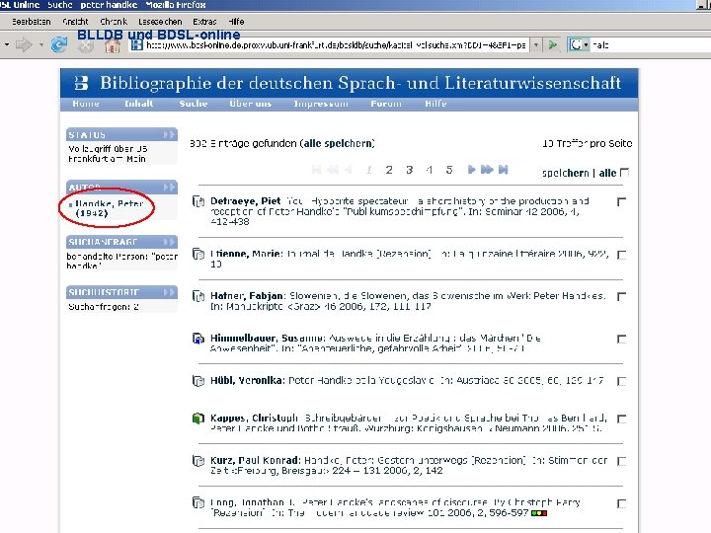Tick checkbox for Hübl, Veronika entry

pos(622,381)
